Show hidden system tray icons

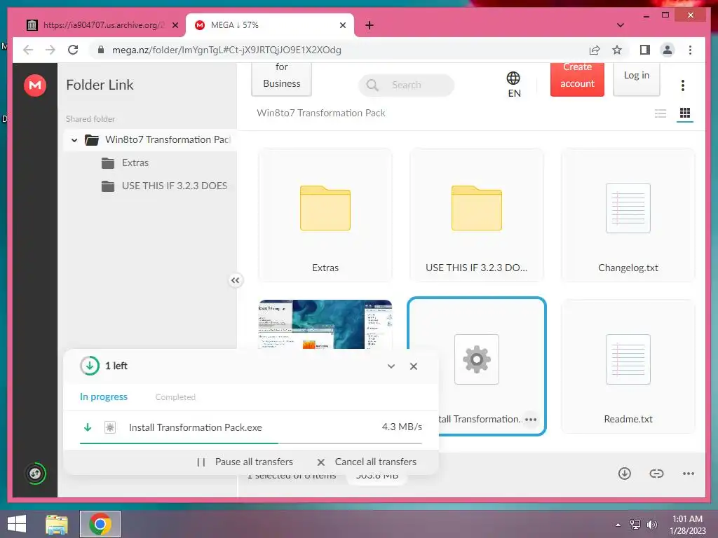coord(618,525)
